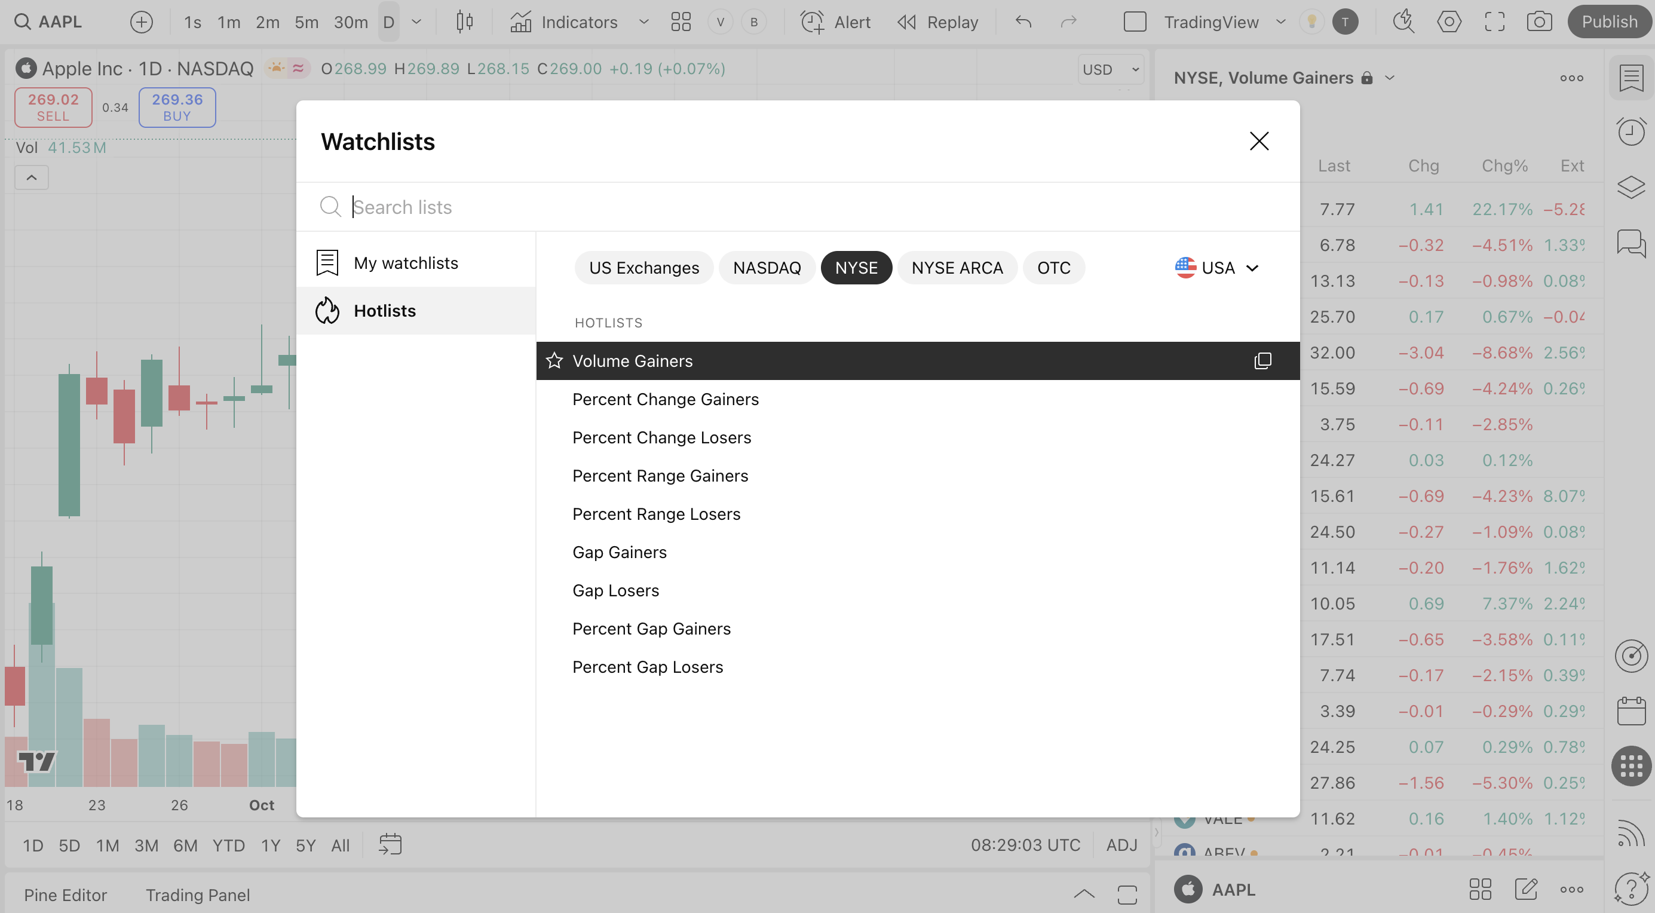
Task: Star the Volume Gainers hotlist
Action: [x=554, y=360]
